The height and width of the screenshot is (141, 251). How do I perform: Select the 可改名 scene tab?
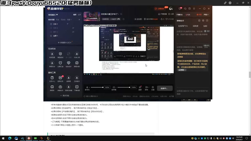coord(63,20)
